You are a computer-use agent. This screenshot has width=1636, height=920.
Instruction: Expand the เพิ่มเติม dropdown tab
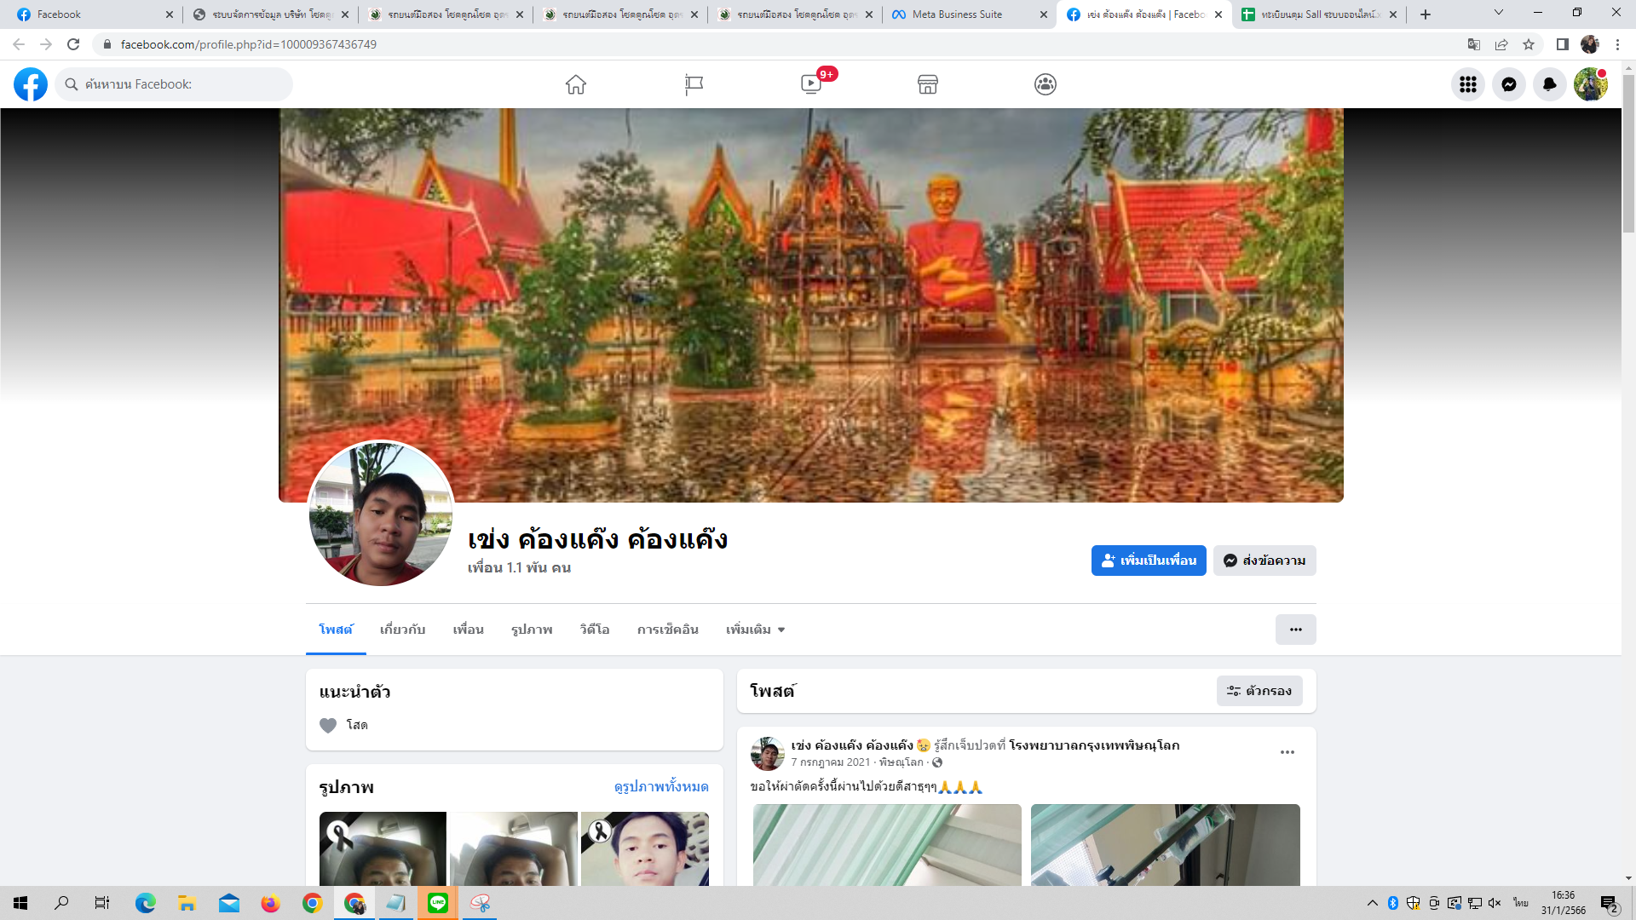coord(755,630)
